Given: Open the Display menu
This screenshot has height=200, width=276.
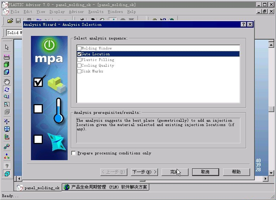Looking at the screenshot, I should tap(57, 12).
